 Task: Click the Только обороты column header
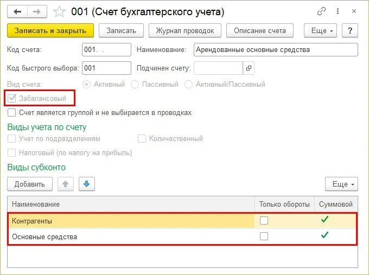pyautogui.click(x=284, y=204)
